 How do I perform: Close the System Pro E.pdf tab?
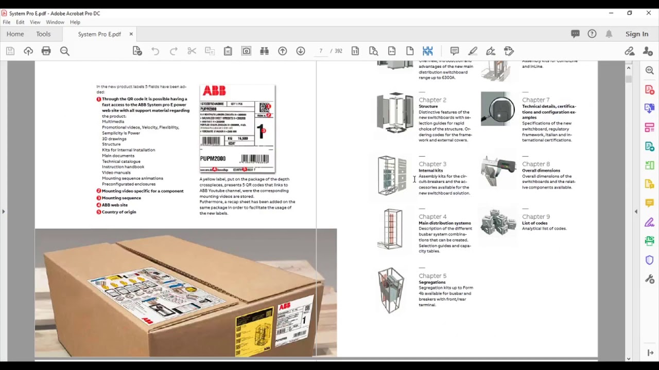point(131,34)
